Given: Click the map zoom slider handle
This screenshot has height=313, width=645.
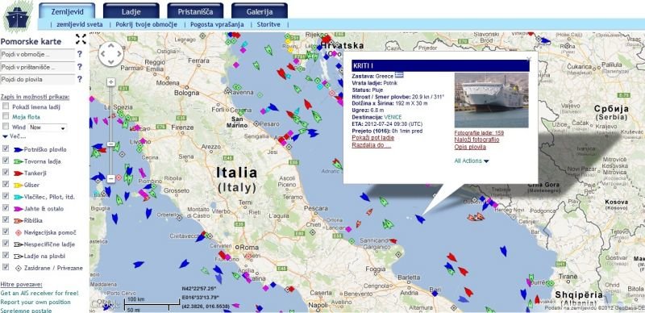Looking at the screenshot, I should click(x=110, y=144).
